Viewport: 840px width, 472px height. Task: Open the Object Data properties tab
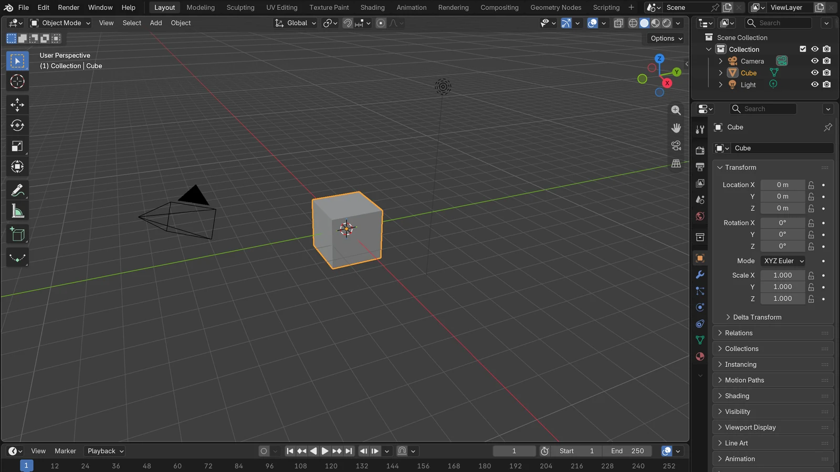click(x=700, y=340)
